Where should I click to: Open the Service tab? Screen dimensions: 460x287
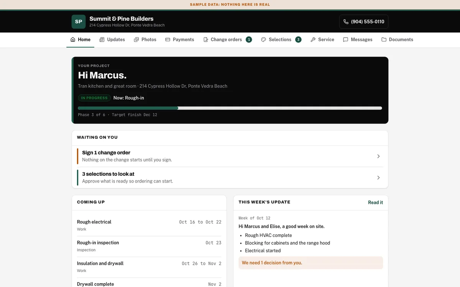click(x=322, y=39)
